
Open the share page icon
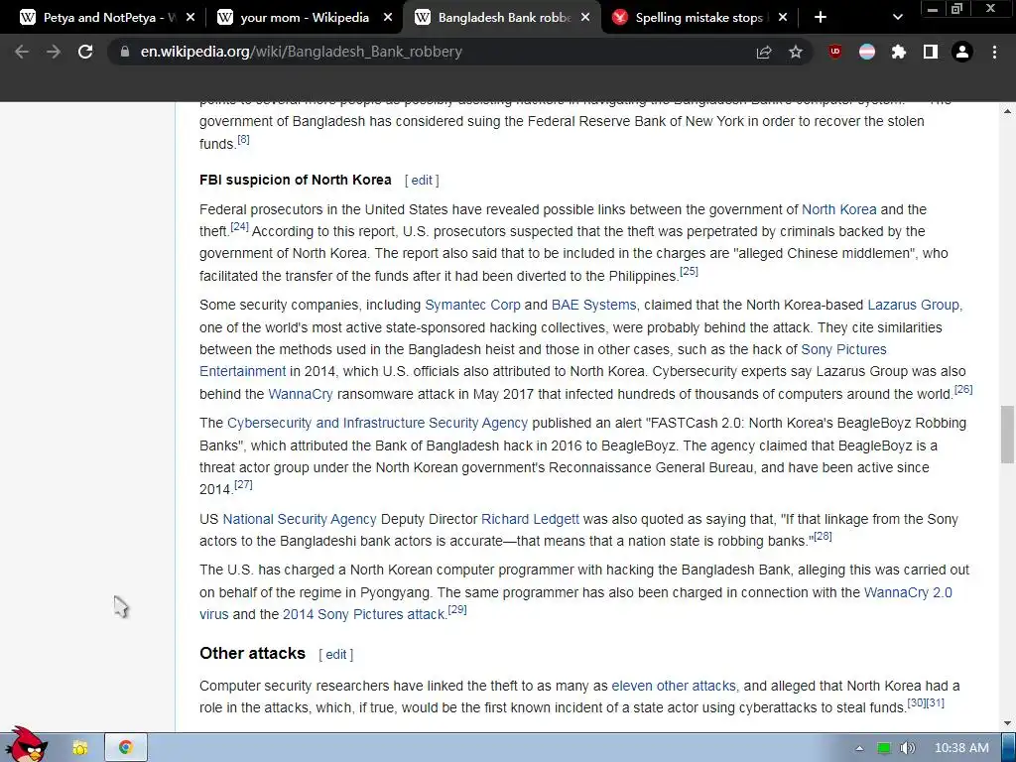(x=764, y=52)
